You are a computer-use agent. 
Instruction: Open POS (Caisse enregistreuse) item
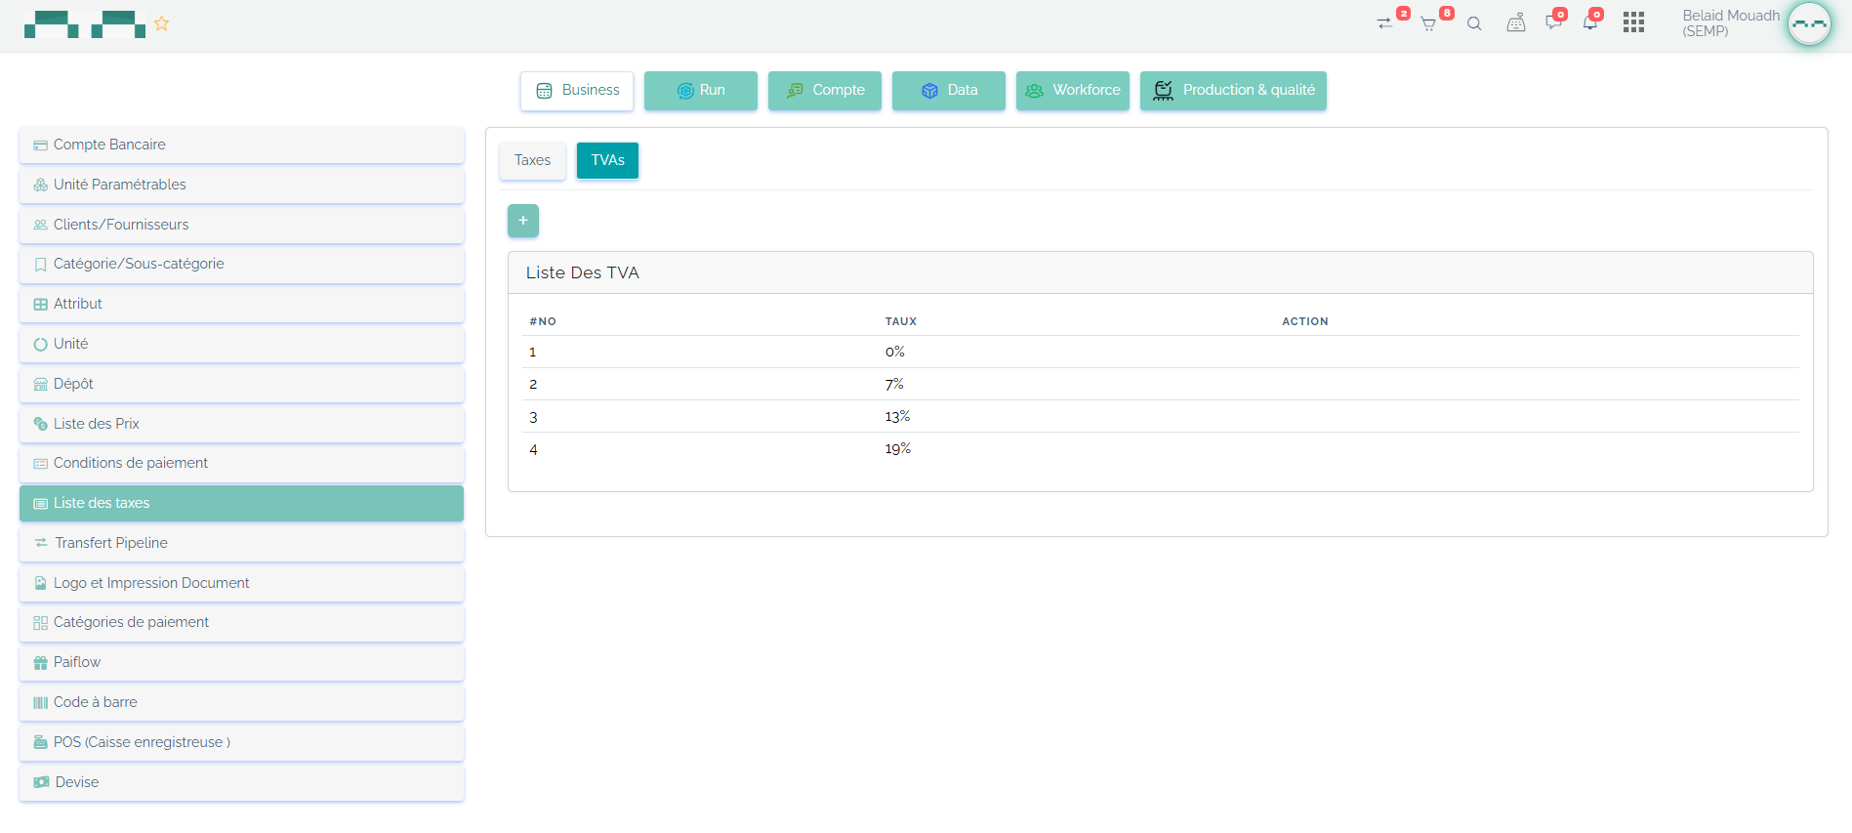point(241,742)
